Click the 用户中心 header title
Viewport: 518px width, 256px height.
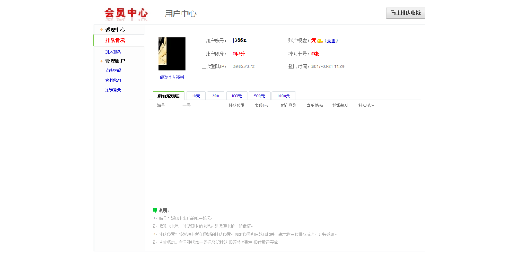pos(180,14)
